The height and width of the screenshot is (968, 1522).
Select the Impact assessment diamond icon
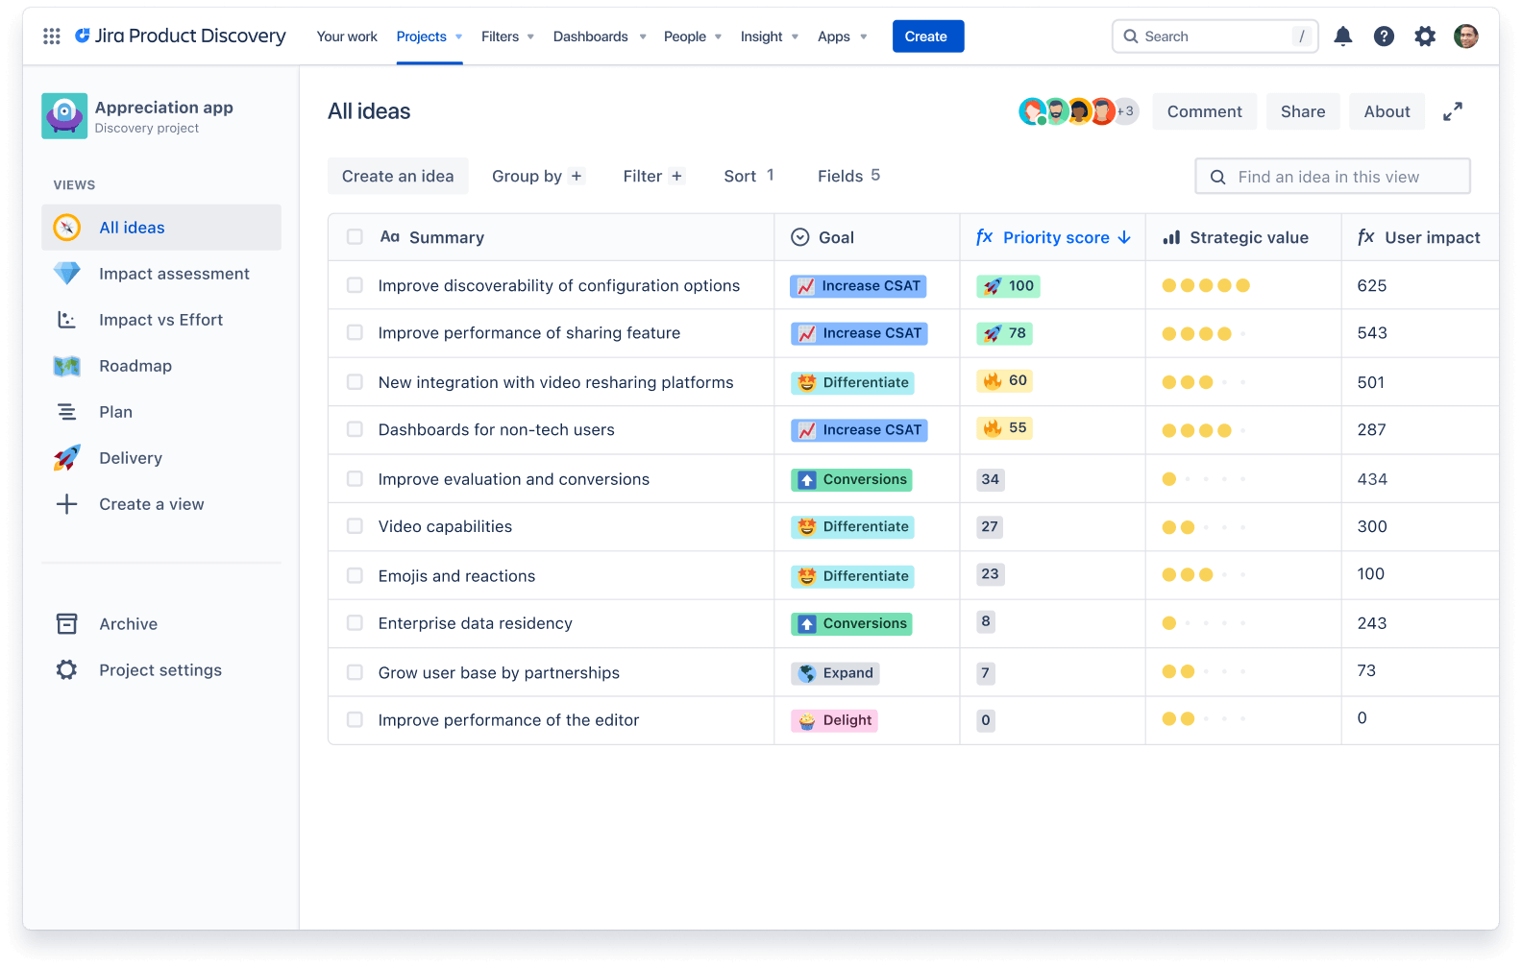(66, 274)
